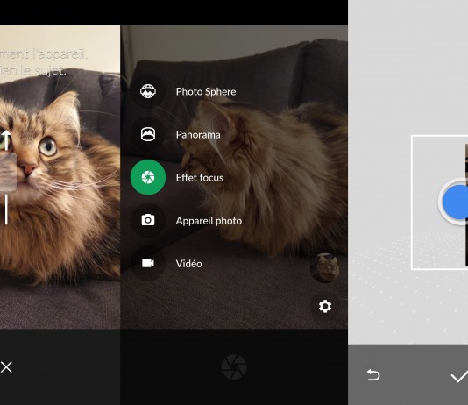Cancel capture with the X icon

[6, 367]
